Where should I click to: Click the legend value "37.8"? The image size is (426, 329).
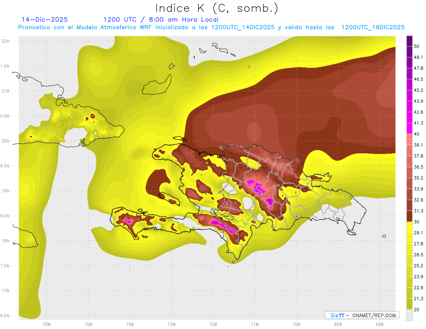tap(419, 156)
